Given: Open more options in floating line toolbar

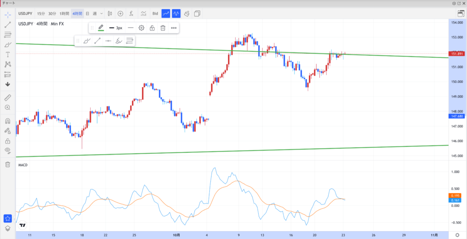Looking at the screenshot, I should (x=174, y=28).
